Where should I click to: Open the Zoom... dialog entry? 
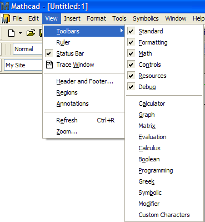pos(84,131)
